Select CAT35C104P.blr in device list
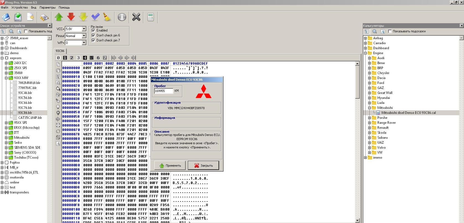The height and width of the screenshot is (223, 464). [x=30, y=118]
